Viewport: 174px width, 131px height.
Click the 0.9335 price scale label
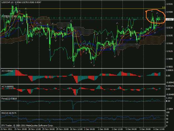(x=170, y=4)
